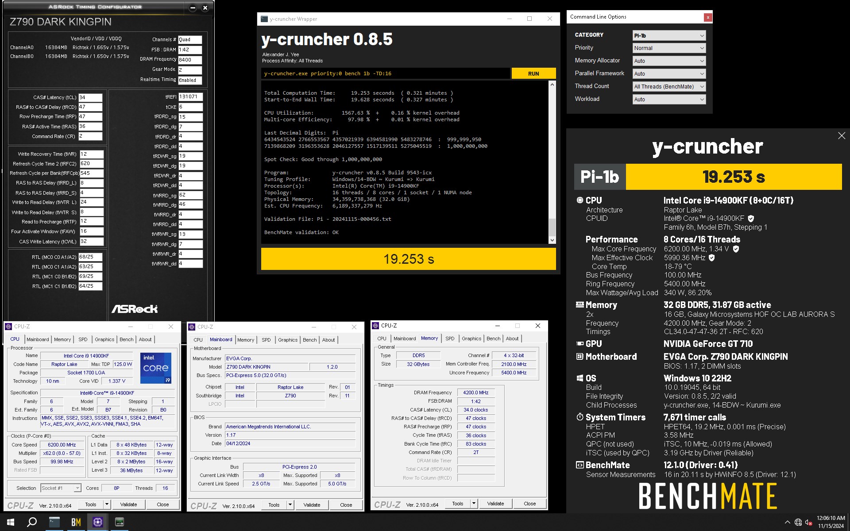
Task: Click Validate in middle CPU-Z window
Action: (x=312, y=505)
